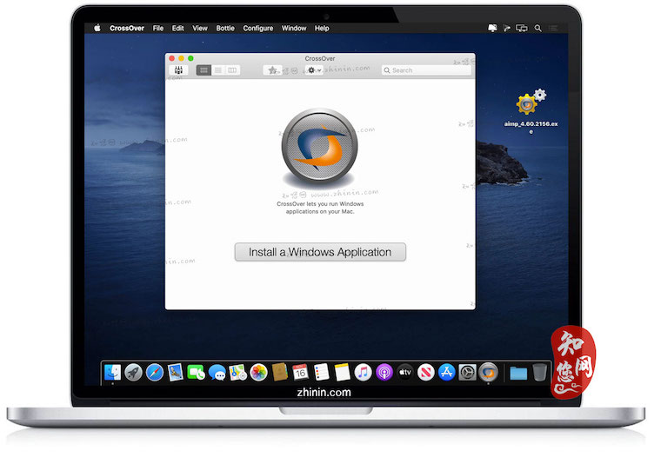Click the flag-shaped menu bar icon

[507, 28]
